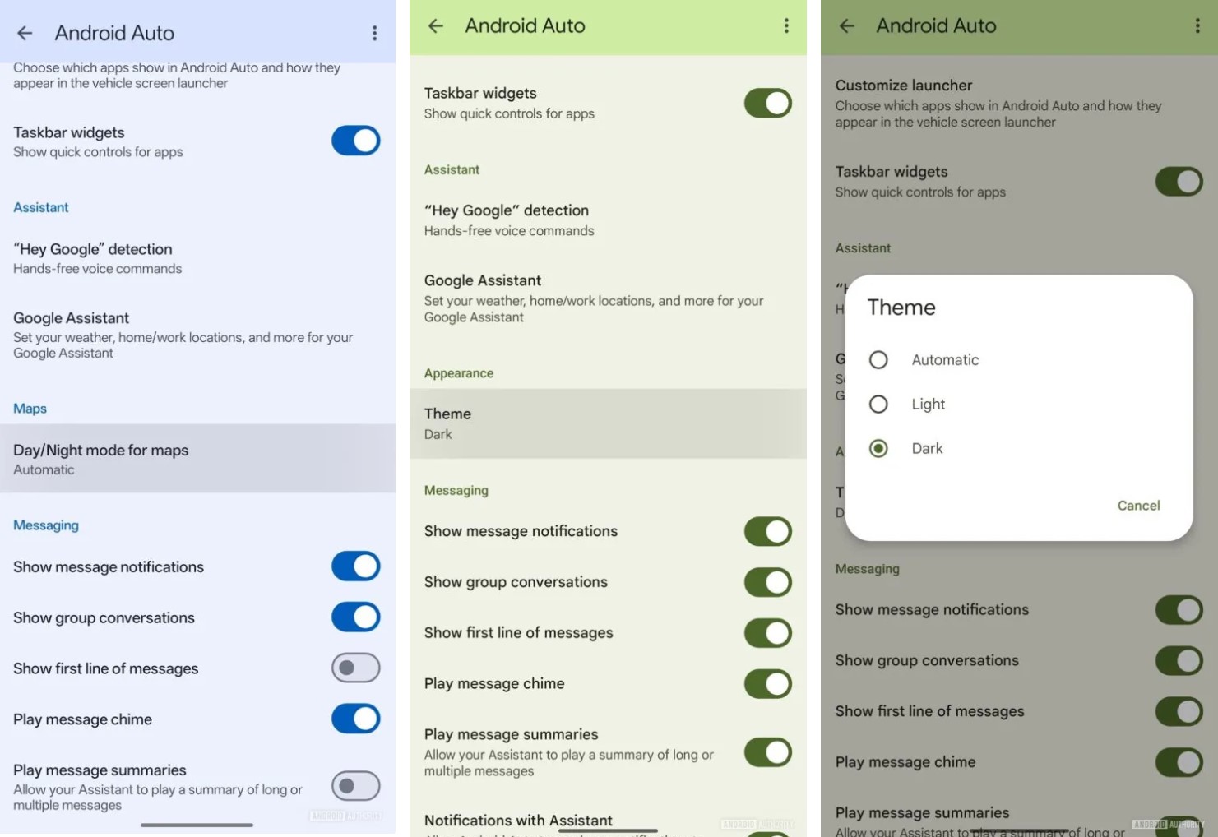The height and width of the screenshot is (837, 1218).
Task: Open Google Assistant settings in blue screen
Action: (x=197, y=335)
